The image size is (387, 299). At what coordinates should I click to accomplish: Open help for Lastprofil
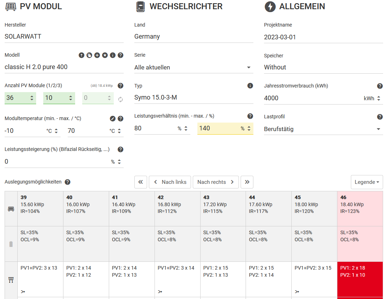point(380,117)
